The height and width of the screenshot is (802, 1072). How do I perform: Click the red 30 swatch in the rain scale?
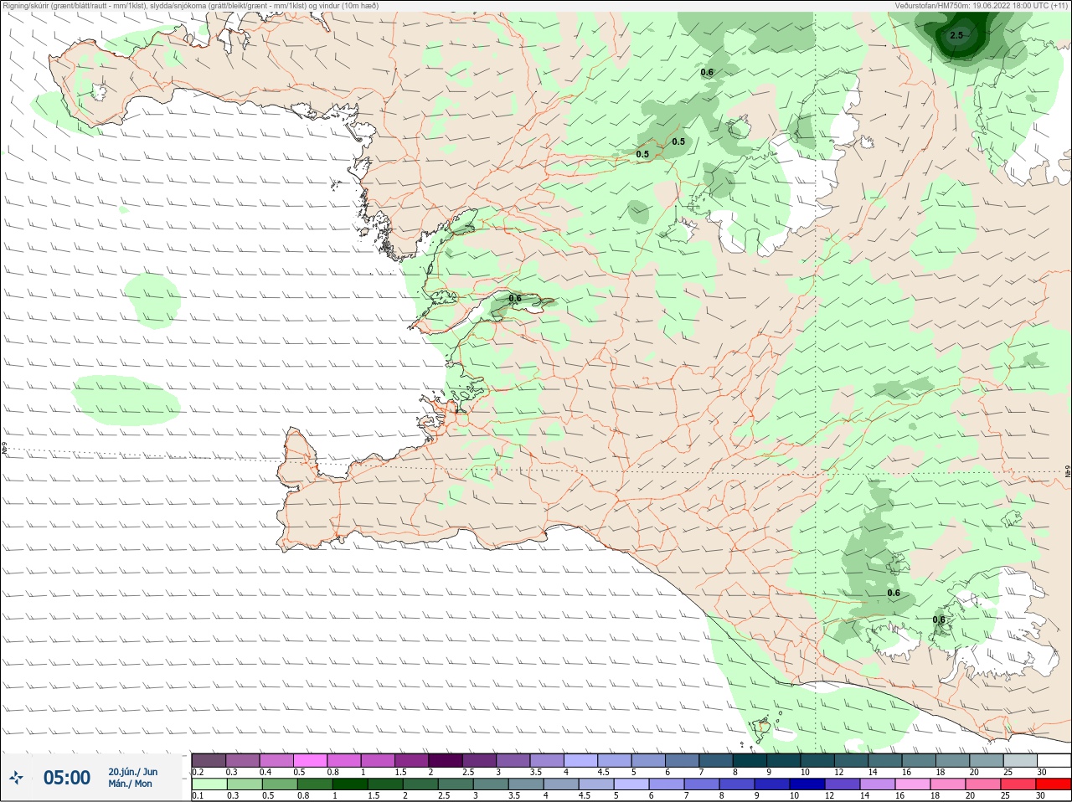(1053, 784)
